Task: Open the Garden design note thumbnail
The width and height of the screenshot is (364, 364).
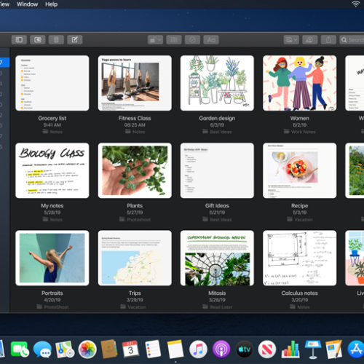Action: (x=217, y=83)
